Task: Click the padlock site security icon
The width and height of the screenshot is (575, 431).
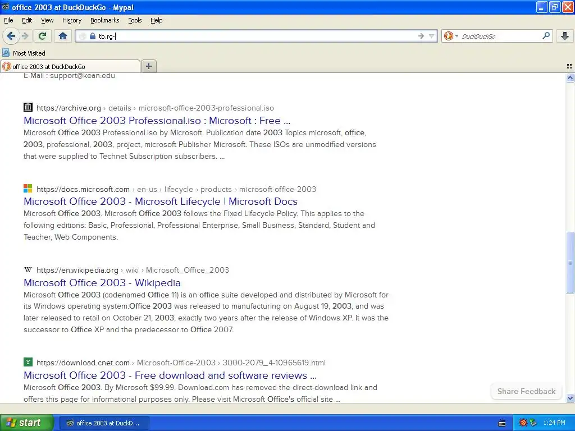Action: coord(93,36)
